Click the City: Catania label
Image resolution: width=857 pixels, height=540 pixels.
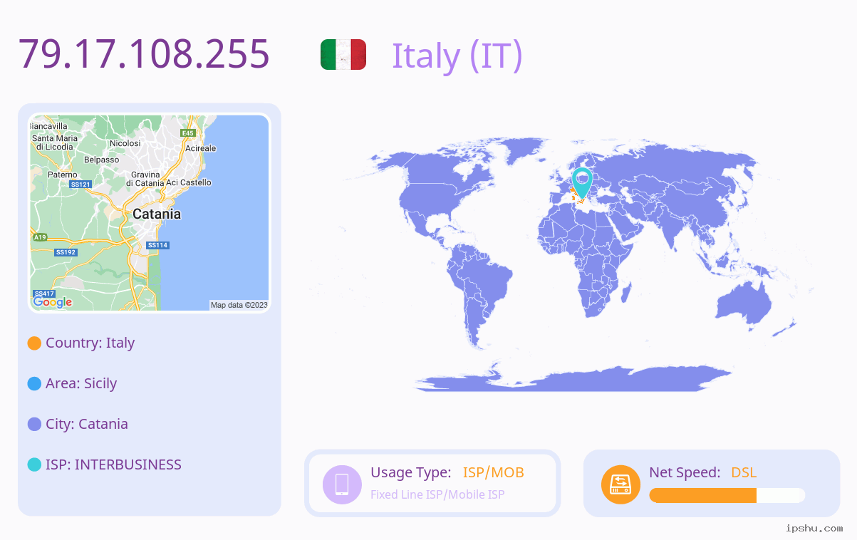(x=87, y=424)
